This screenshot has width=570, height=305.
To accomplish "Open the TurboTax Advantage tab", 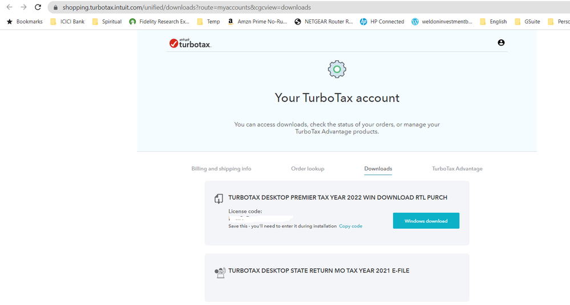I will (457, 169).
